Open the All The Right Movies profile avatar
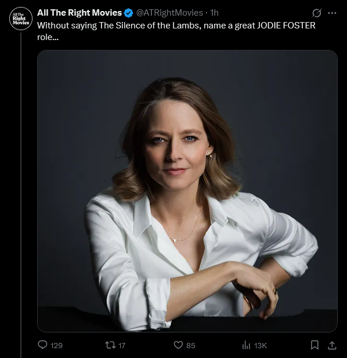The width and height of the screenshot is (347, 358). (21, 19)
